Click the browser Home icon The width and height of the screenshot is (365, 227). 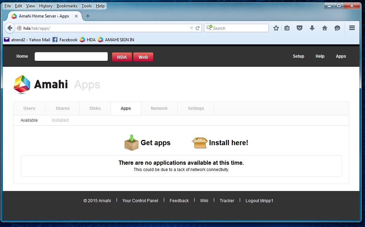pyautogui.click(x=325, y=28)
